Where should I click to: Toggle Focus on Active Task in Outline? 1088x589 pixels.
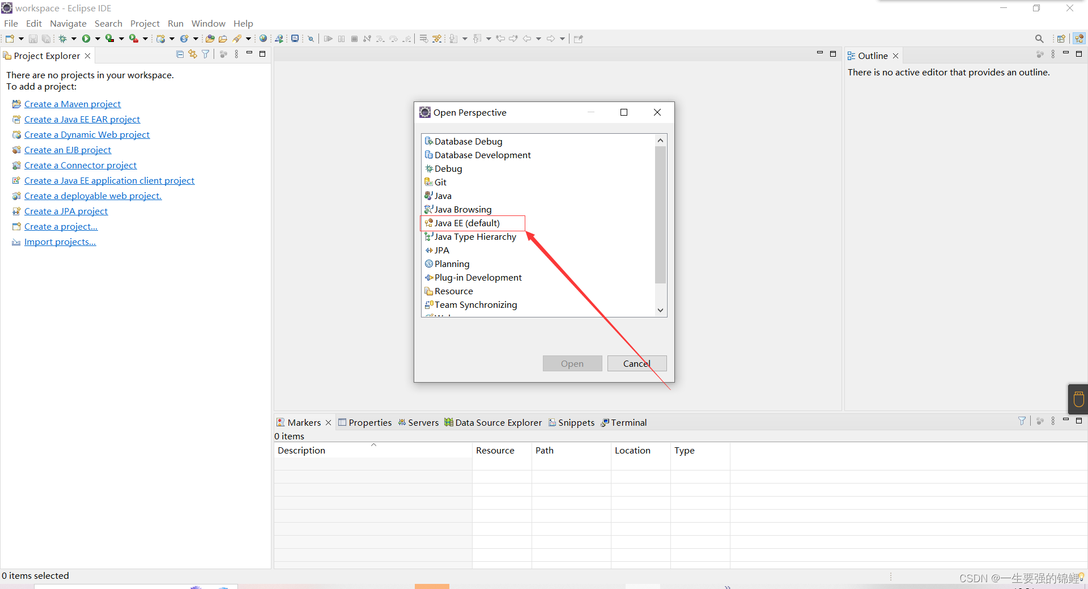1040,54
